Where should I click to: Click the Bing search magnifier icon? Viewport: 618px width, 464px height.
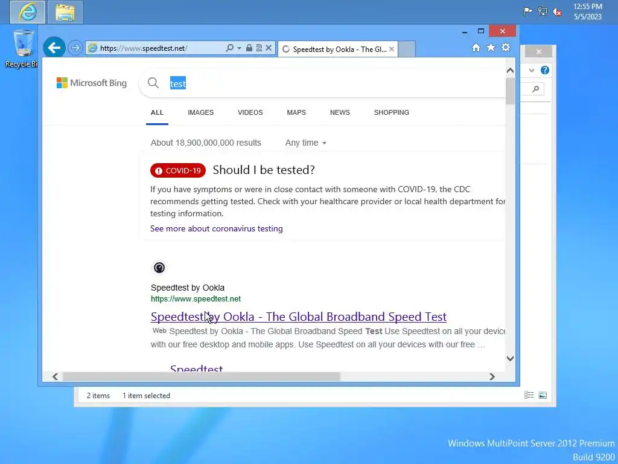(153, 83)
